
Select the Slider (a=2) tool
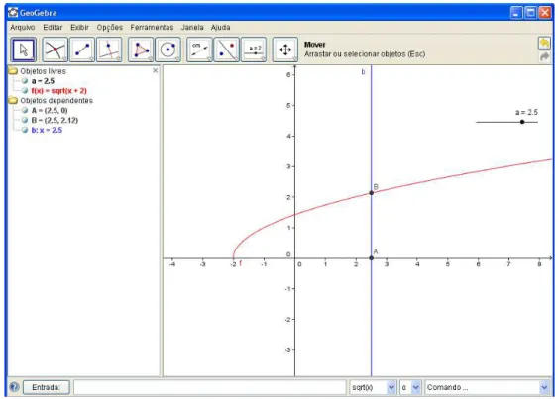click(x=254, y=50)
